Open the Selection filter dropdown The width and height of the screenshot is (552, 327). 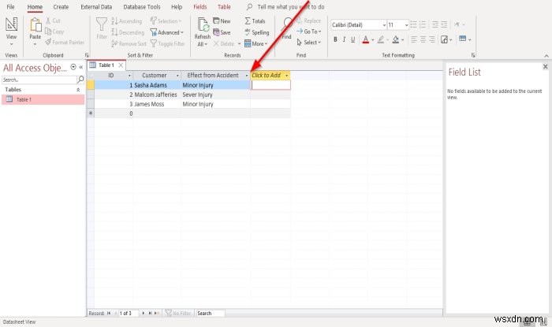(x=166, y=21)
